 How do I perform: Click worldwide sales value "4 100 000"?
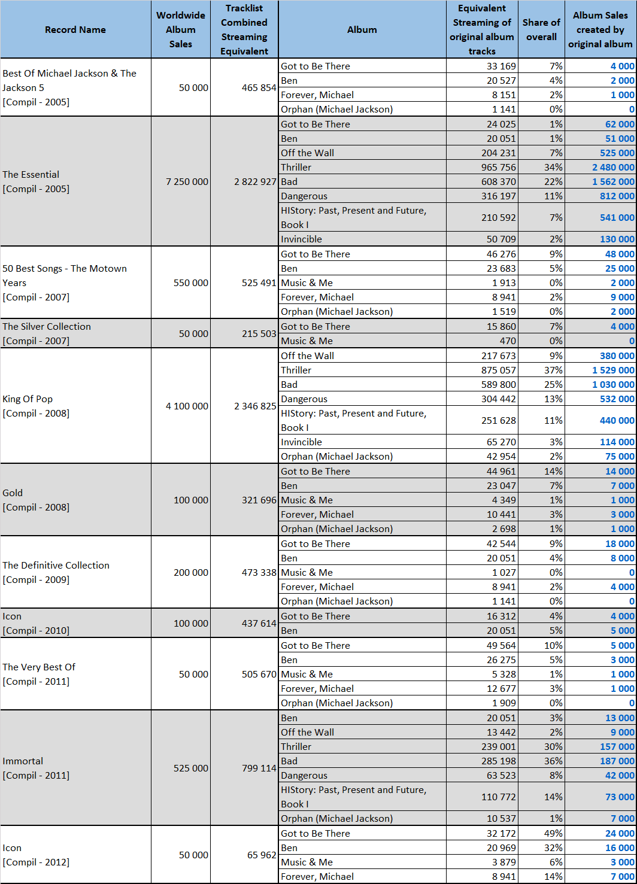[187, 406]
